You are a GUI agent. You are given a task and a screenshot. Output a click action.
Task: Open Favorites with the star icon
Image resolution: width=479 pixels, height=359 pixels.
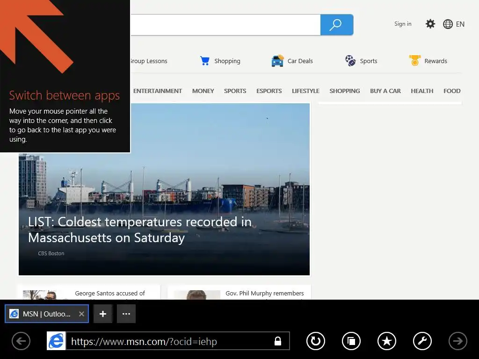[x=387, y=341]
